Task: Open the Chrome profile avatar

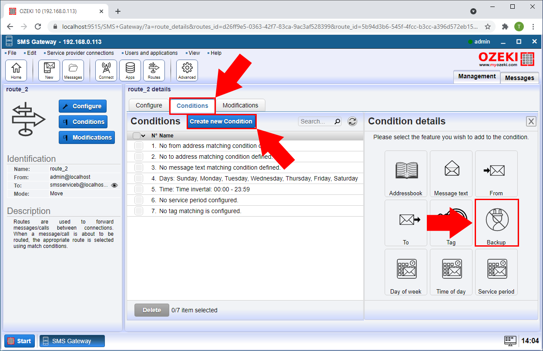Action: click(x=519, y=27)
